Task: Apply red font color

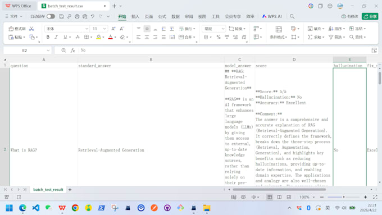Action: [x=110, y=37]
